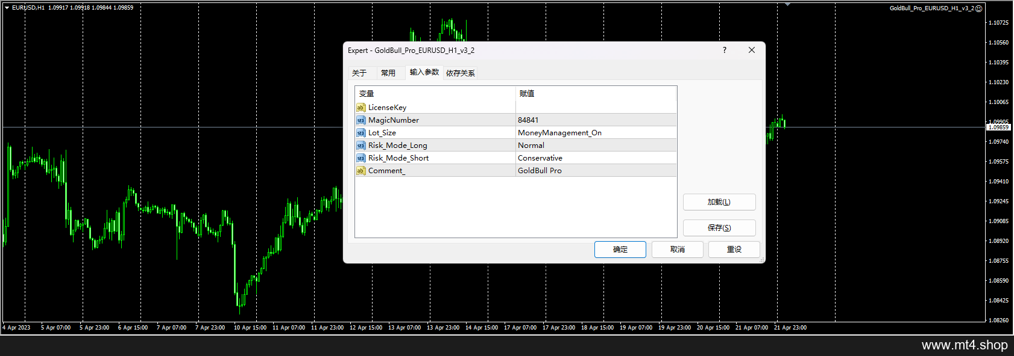Open the 依存关系 tab
The height and width of the screenshot is (356, 1014).
(x=461, y=73)
